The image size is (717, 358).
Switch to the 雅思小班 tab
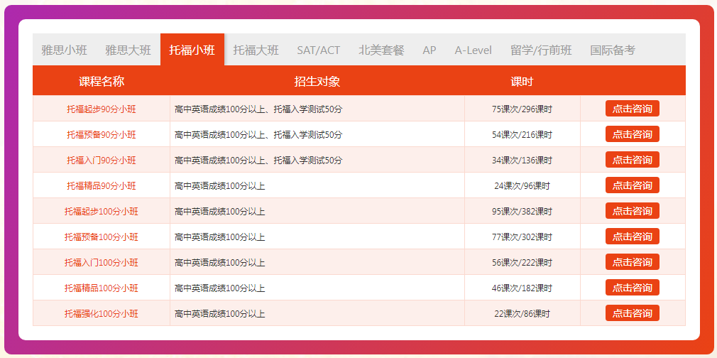click(64, 50)
